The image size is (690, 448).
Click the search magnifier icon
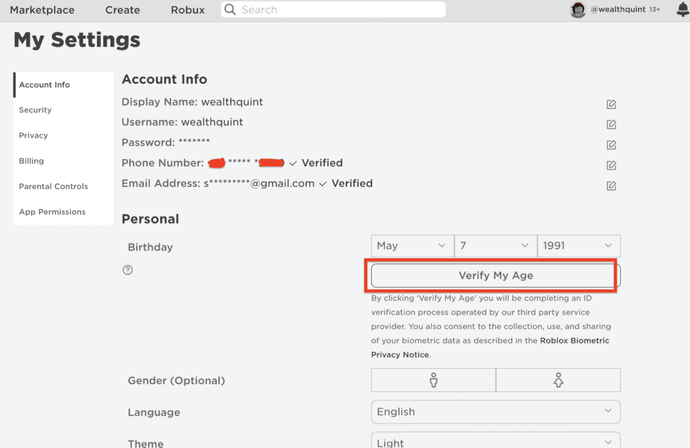[x=230, y=9]
